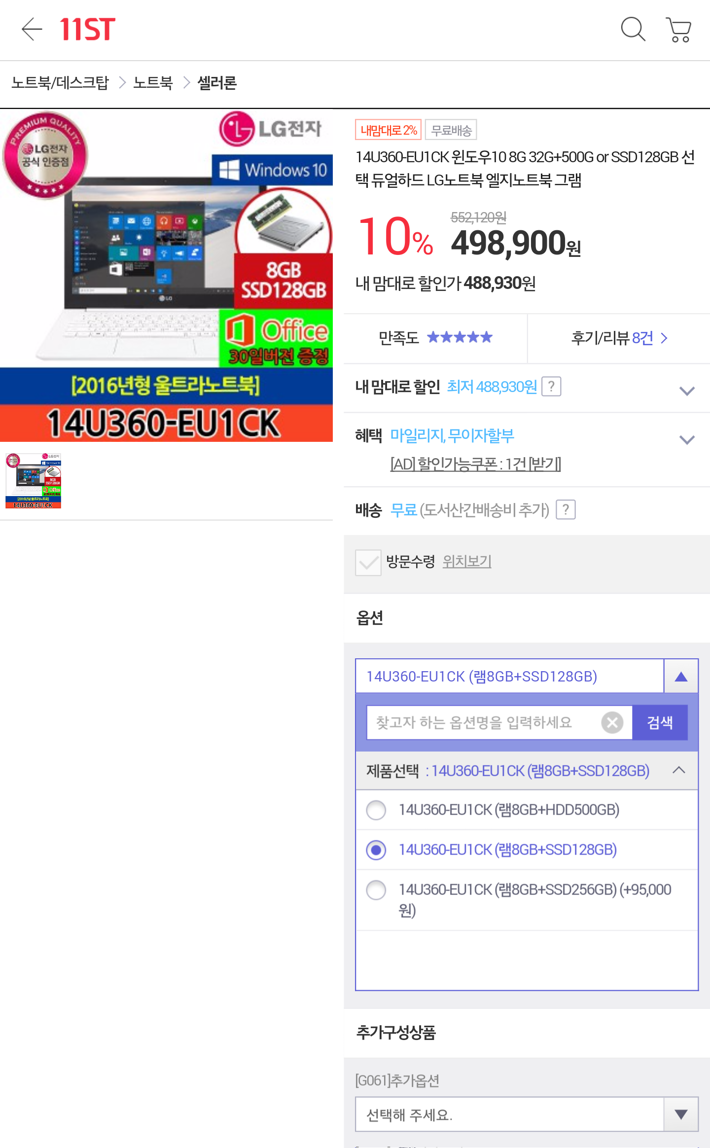Tap the back arrow icon
Viewport: 710px width, 1148px height.
(x=32, y=30)
